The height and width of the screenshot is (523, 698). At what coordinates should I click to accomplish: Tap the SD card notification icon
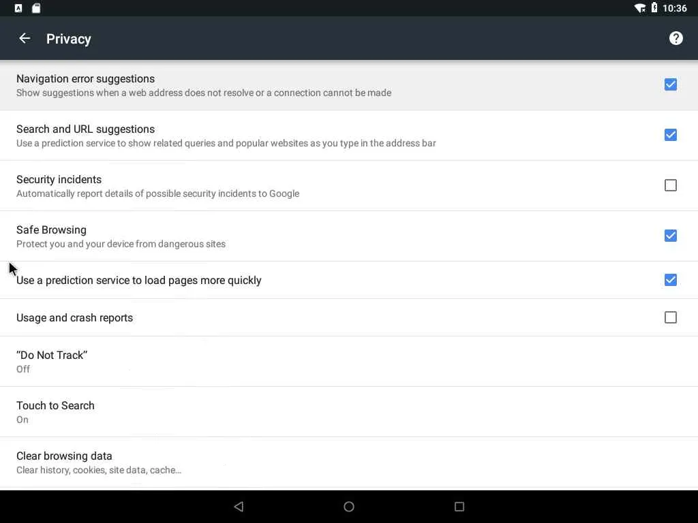click(36, 8)
